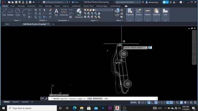Open the Drafting & Annotation workspace dropdown

click(x=67, y=2)
